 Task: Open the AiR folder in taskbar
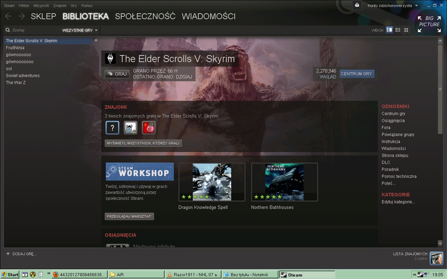point(136,274)
